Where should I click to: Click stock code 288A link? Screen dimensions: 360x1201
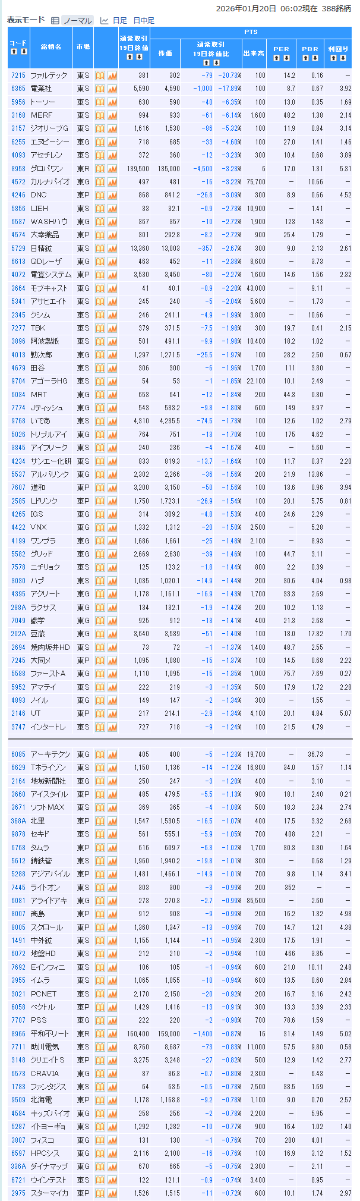(18, 607)
